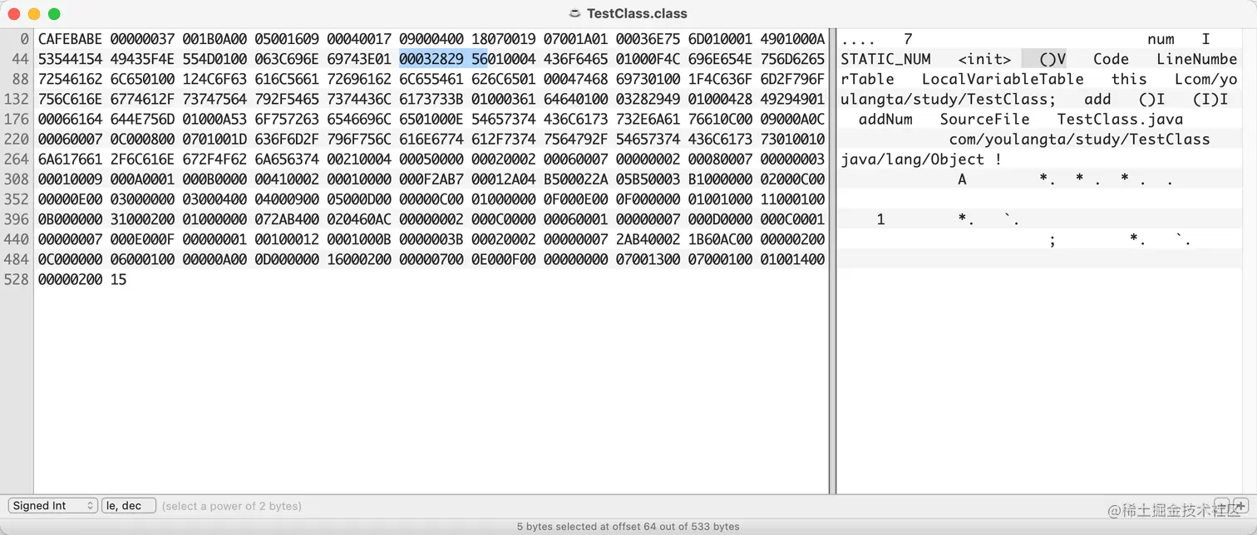1257x535 pixels.
Task: Click line offset number 264
Action: pyautogui.click(x=17, y=159)
